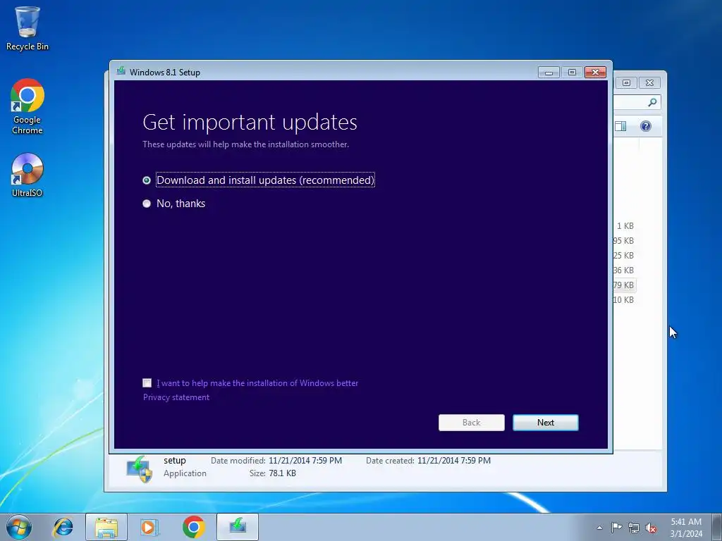Click the Get important updates heading
722x541 pixels.
click(x=250, y=123)
